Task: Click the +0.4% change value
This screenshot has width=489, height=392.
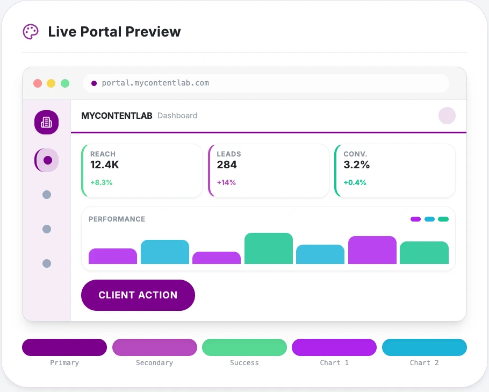Action: coord(355,183)
